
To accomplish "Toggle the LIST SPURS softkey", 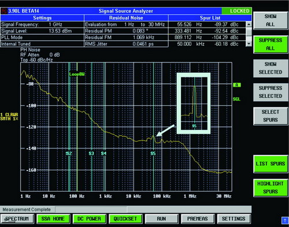I will tap(271, 164).
